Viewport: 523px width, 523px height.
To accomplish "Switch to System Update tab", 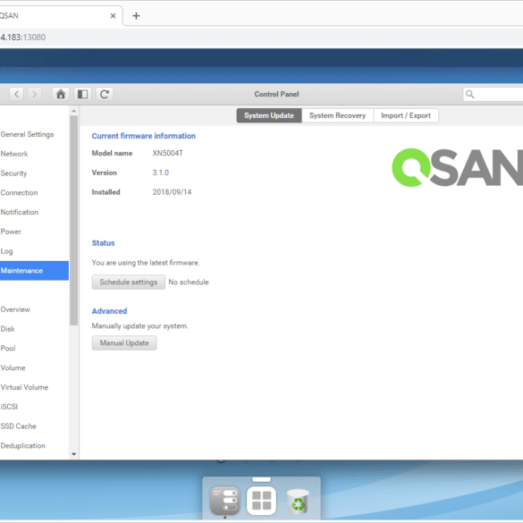I will point(269,115).
